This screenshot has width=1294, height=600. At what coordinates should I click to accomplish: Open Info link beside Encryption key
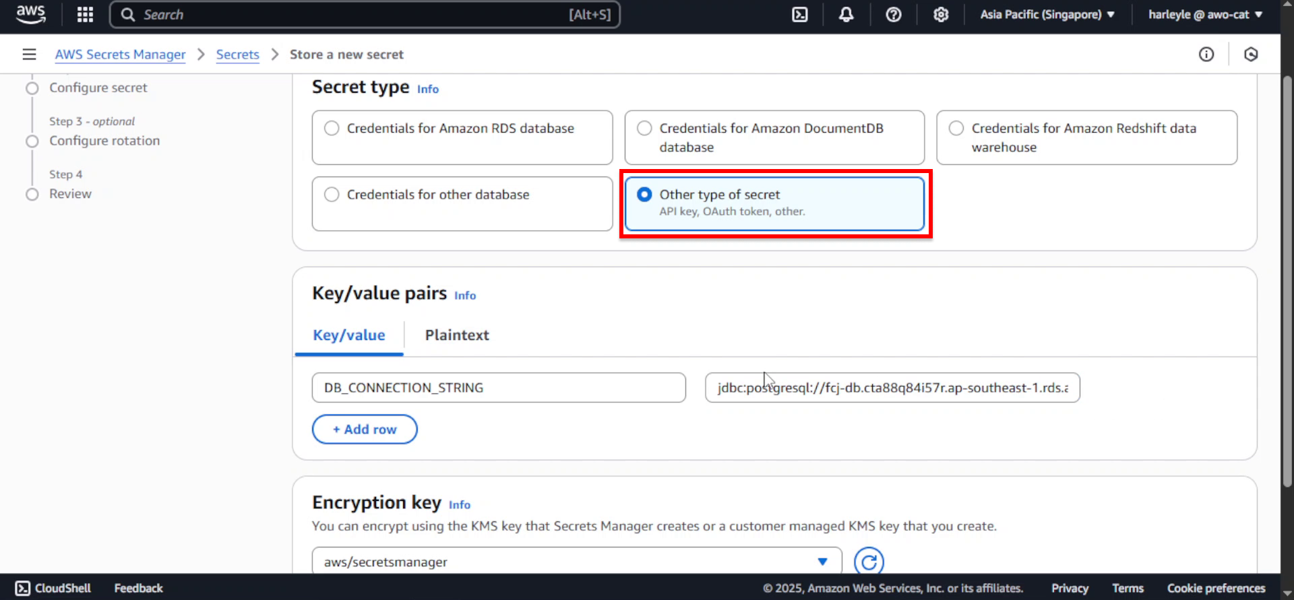coord(460,505)
